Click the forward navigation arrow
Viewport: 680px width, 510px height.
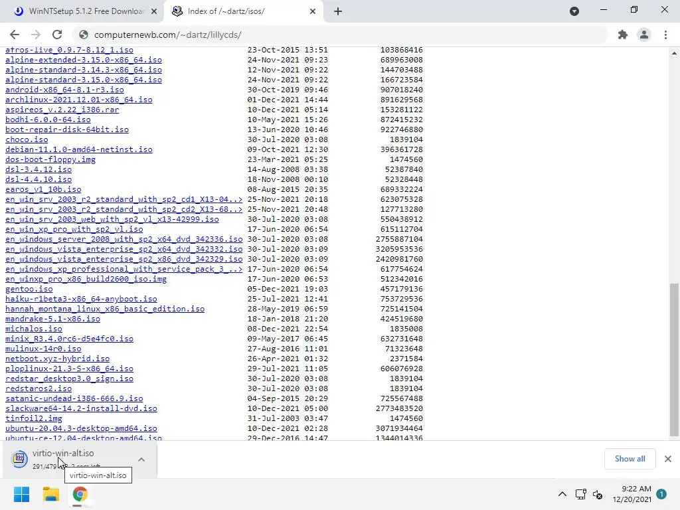(x=36, y=35)
